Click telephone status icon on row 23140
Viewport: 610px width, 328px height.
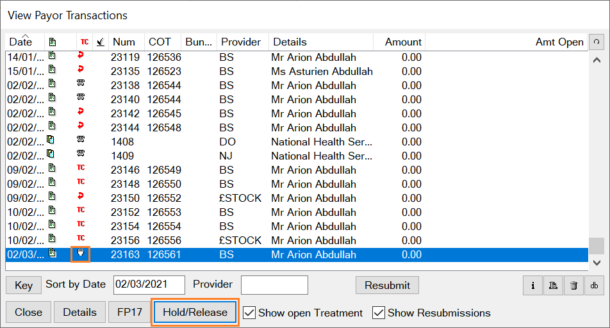(81, 97)
